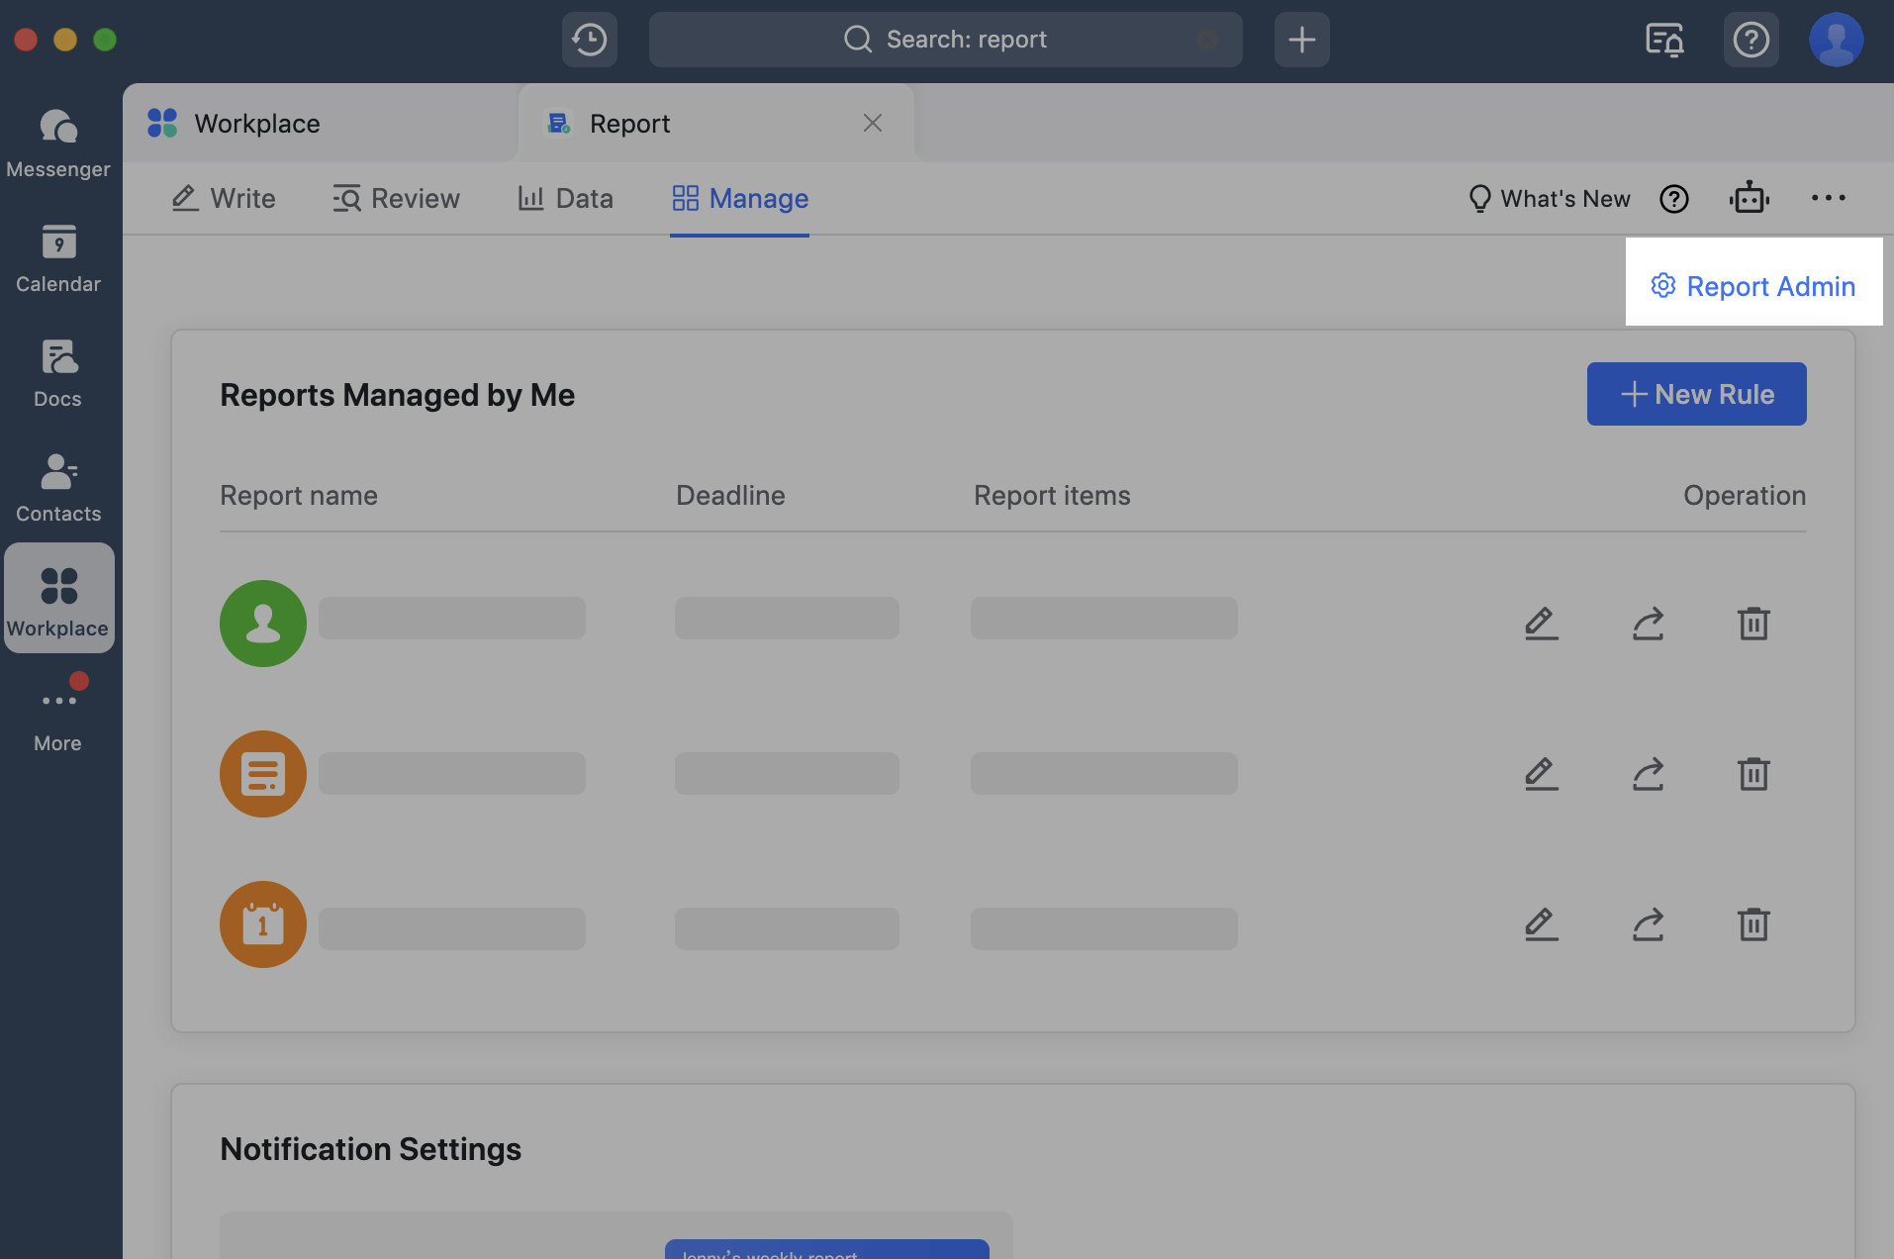Switch to the Data tab

point(565,198)
